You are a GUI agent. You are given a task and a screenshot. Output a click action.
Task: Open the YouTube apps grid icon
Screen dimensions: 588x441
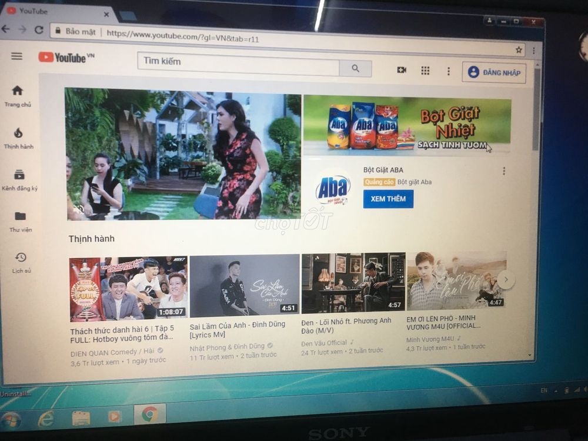pos(425,71)
